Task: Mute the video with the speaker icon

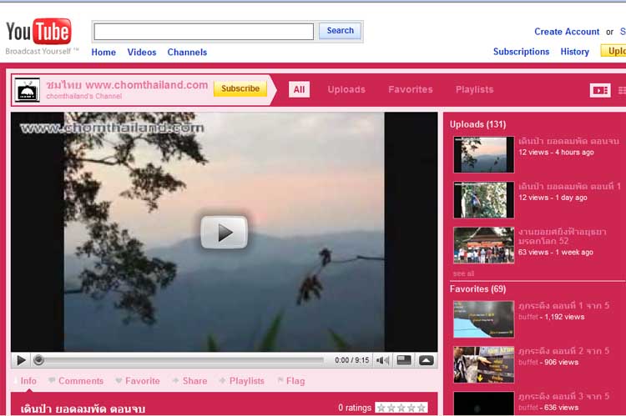Action: tap(382, 360)
